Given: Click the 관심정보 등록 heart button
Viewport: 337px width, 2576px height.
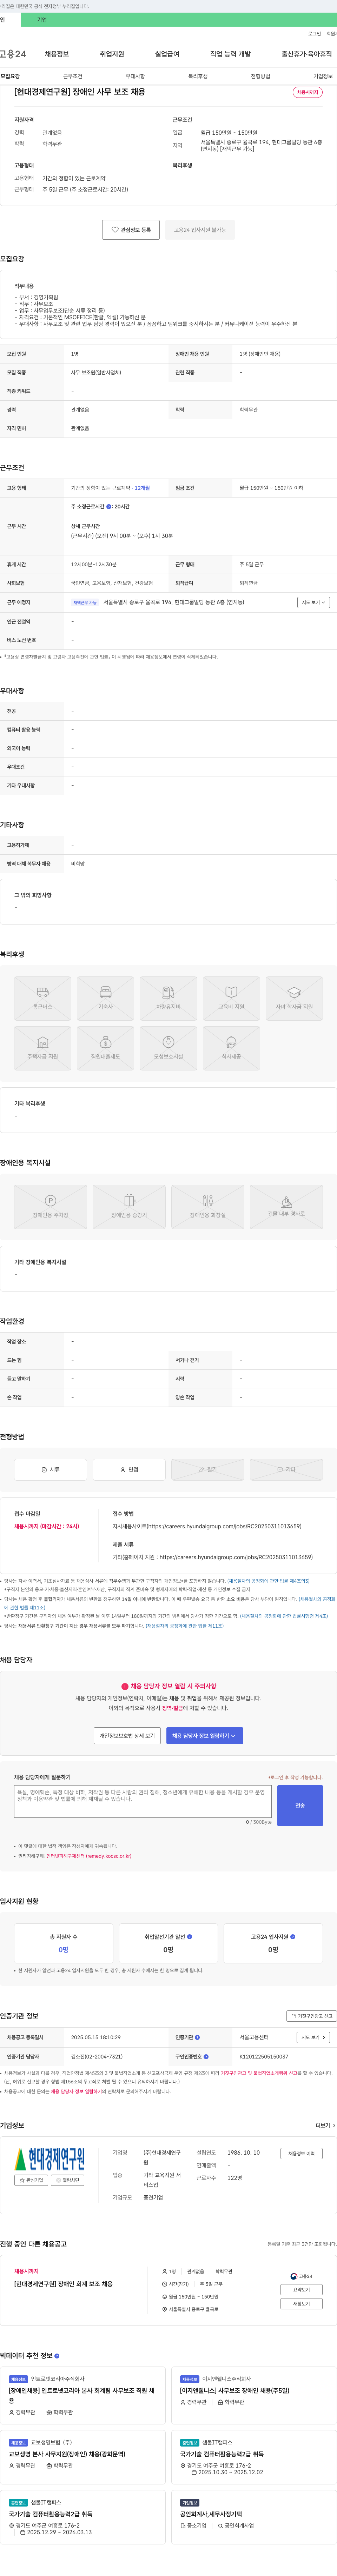Looking at the screenshot, I should [x=131, y=230].
